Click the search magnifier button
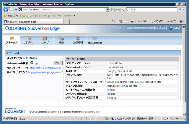This screenshot has height=124, width=189. coord(180,9)
